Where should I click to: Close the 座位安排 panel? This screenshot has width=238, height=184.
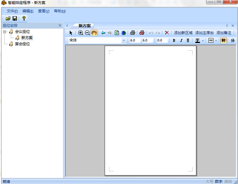click(60, 25)
